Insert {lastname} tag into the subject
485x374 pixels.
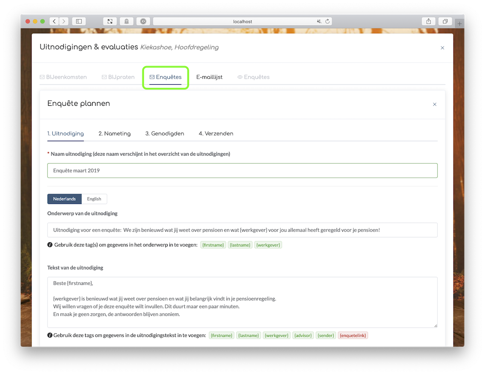[x=240, y=245]
